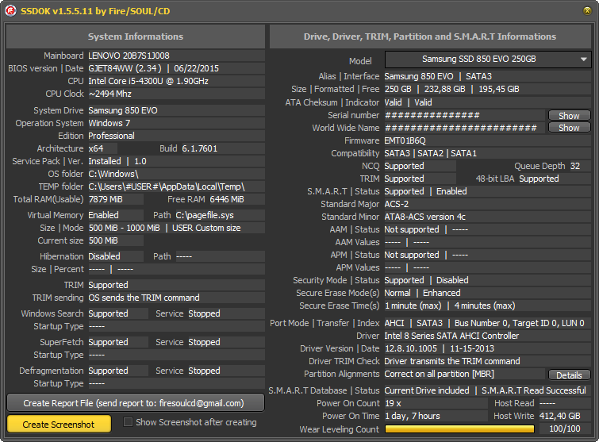Close the SSDOK window
The width and height of the screenshot is (599, 442).
click(x=587, y=10)
